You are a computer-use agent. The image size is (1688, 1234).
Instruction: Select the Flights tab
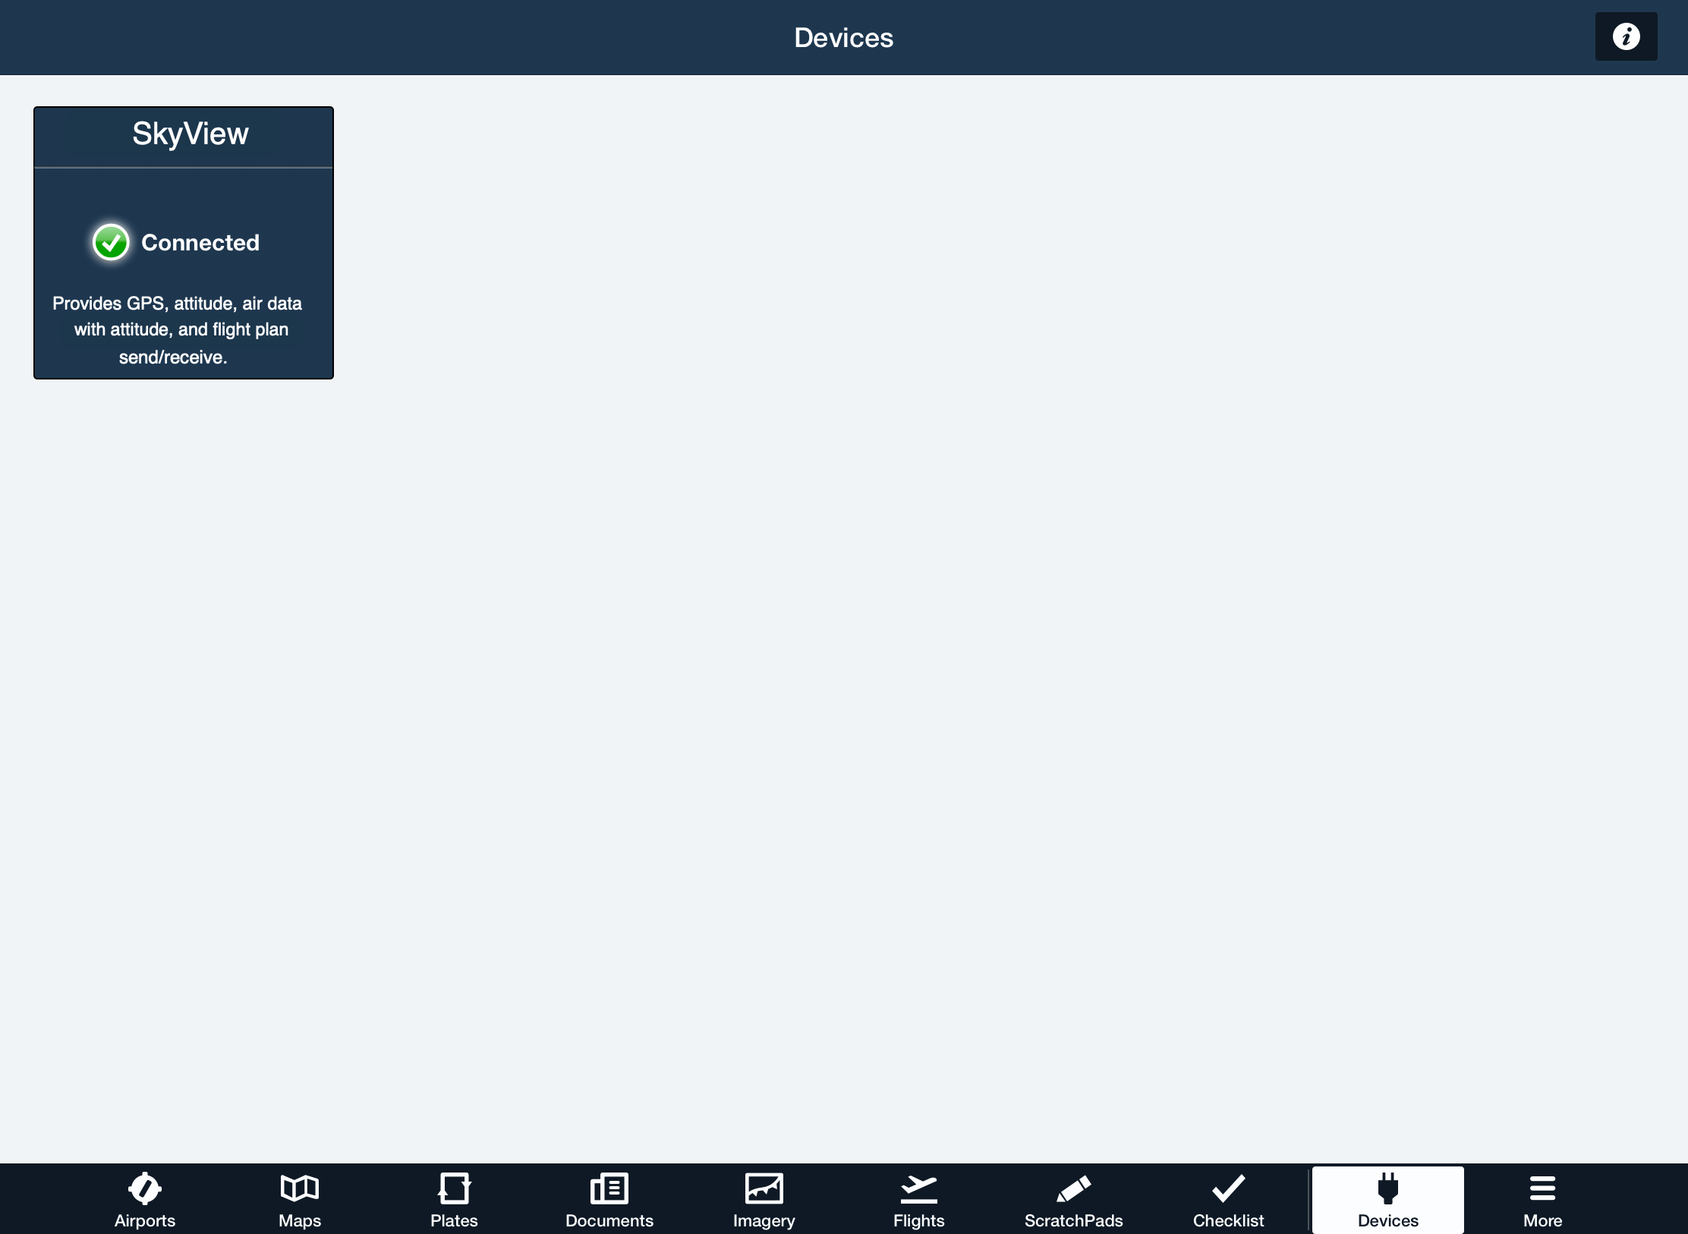click(x=918, y=1201)
